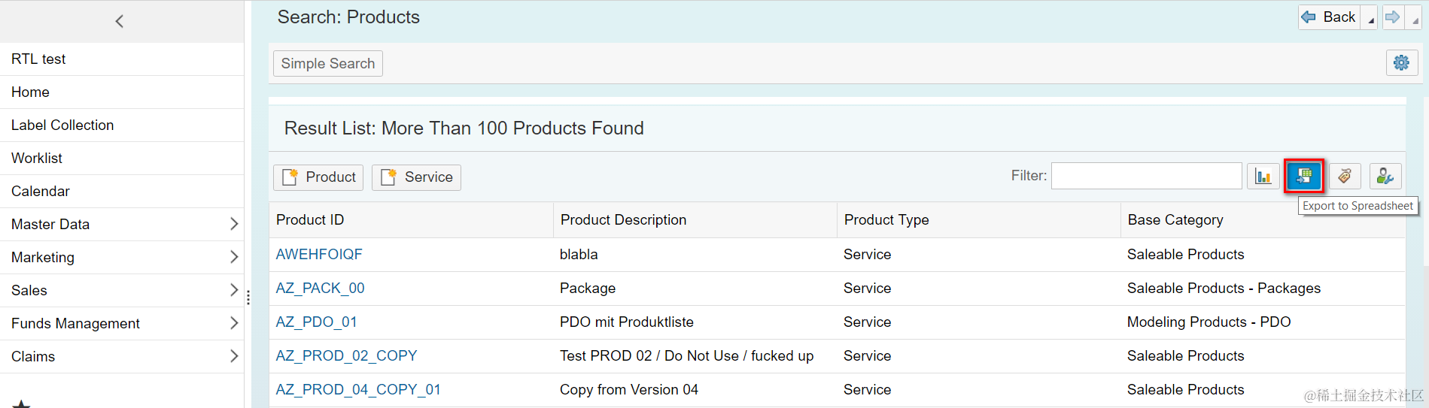Select Calendar in the sidebar

click(x=41, y=191)
